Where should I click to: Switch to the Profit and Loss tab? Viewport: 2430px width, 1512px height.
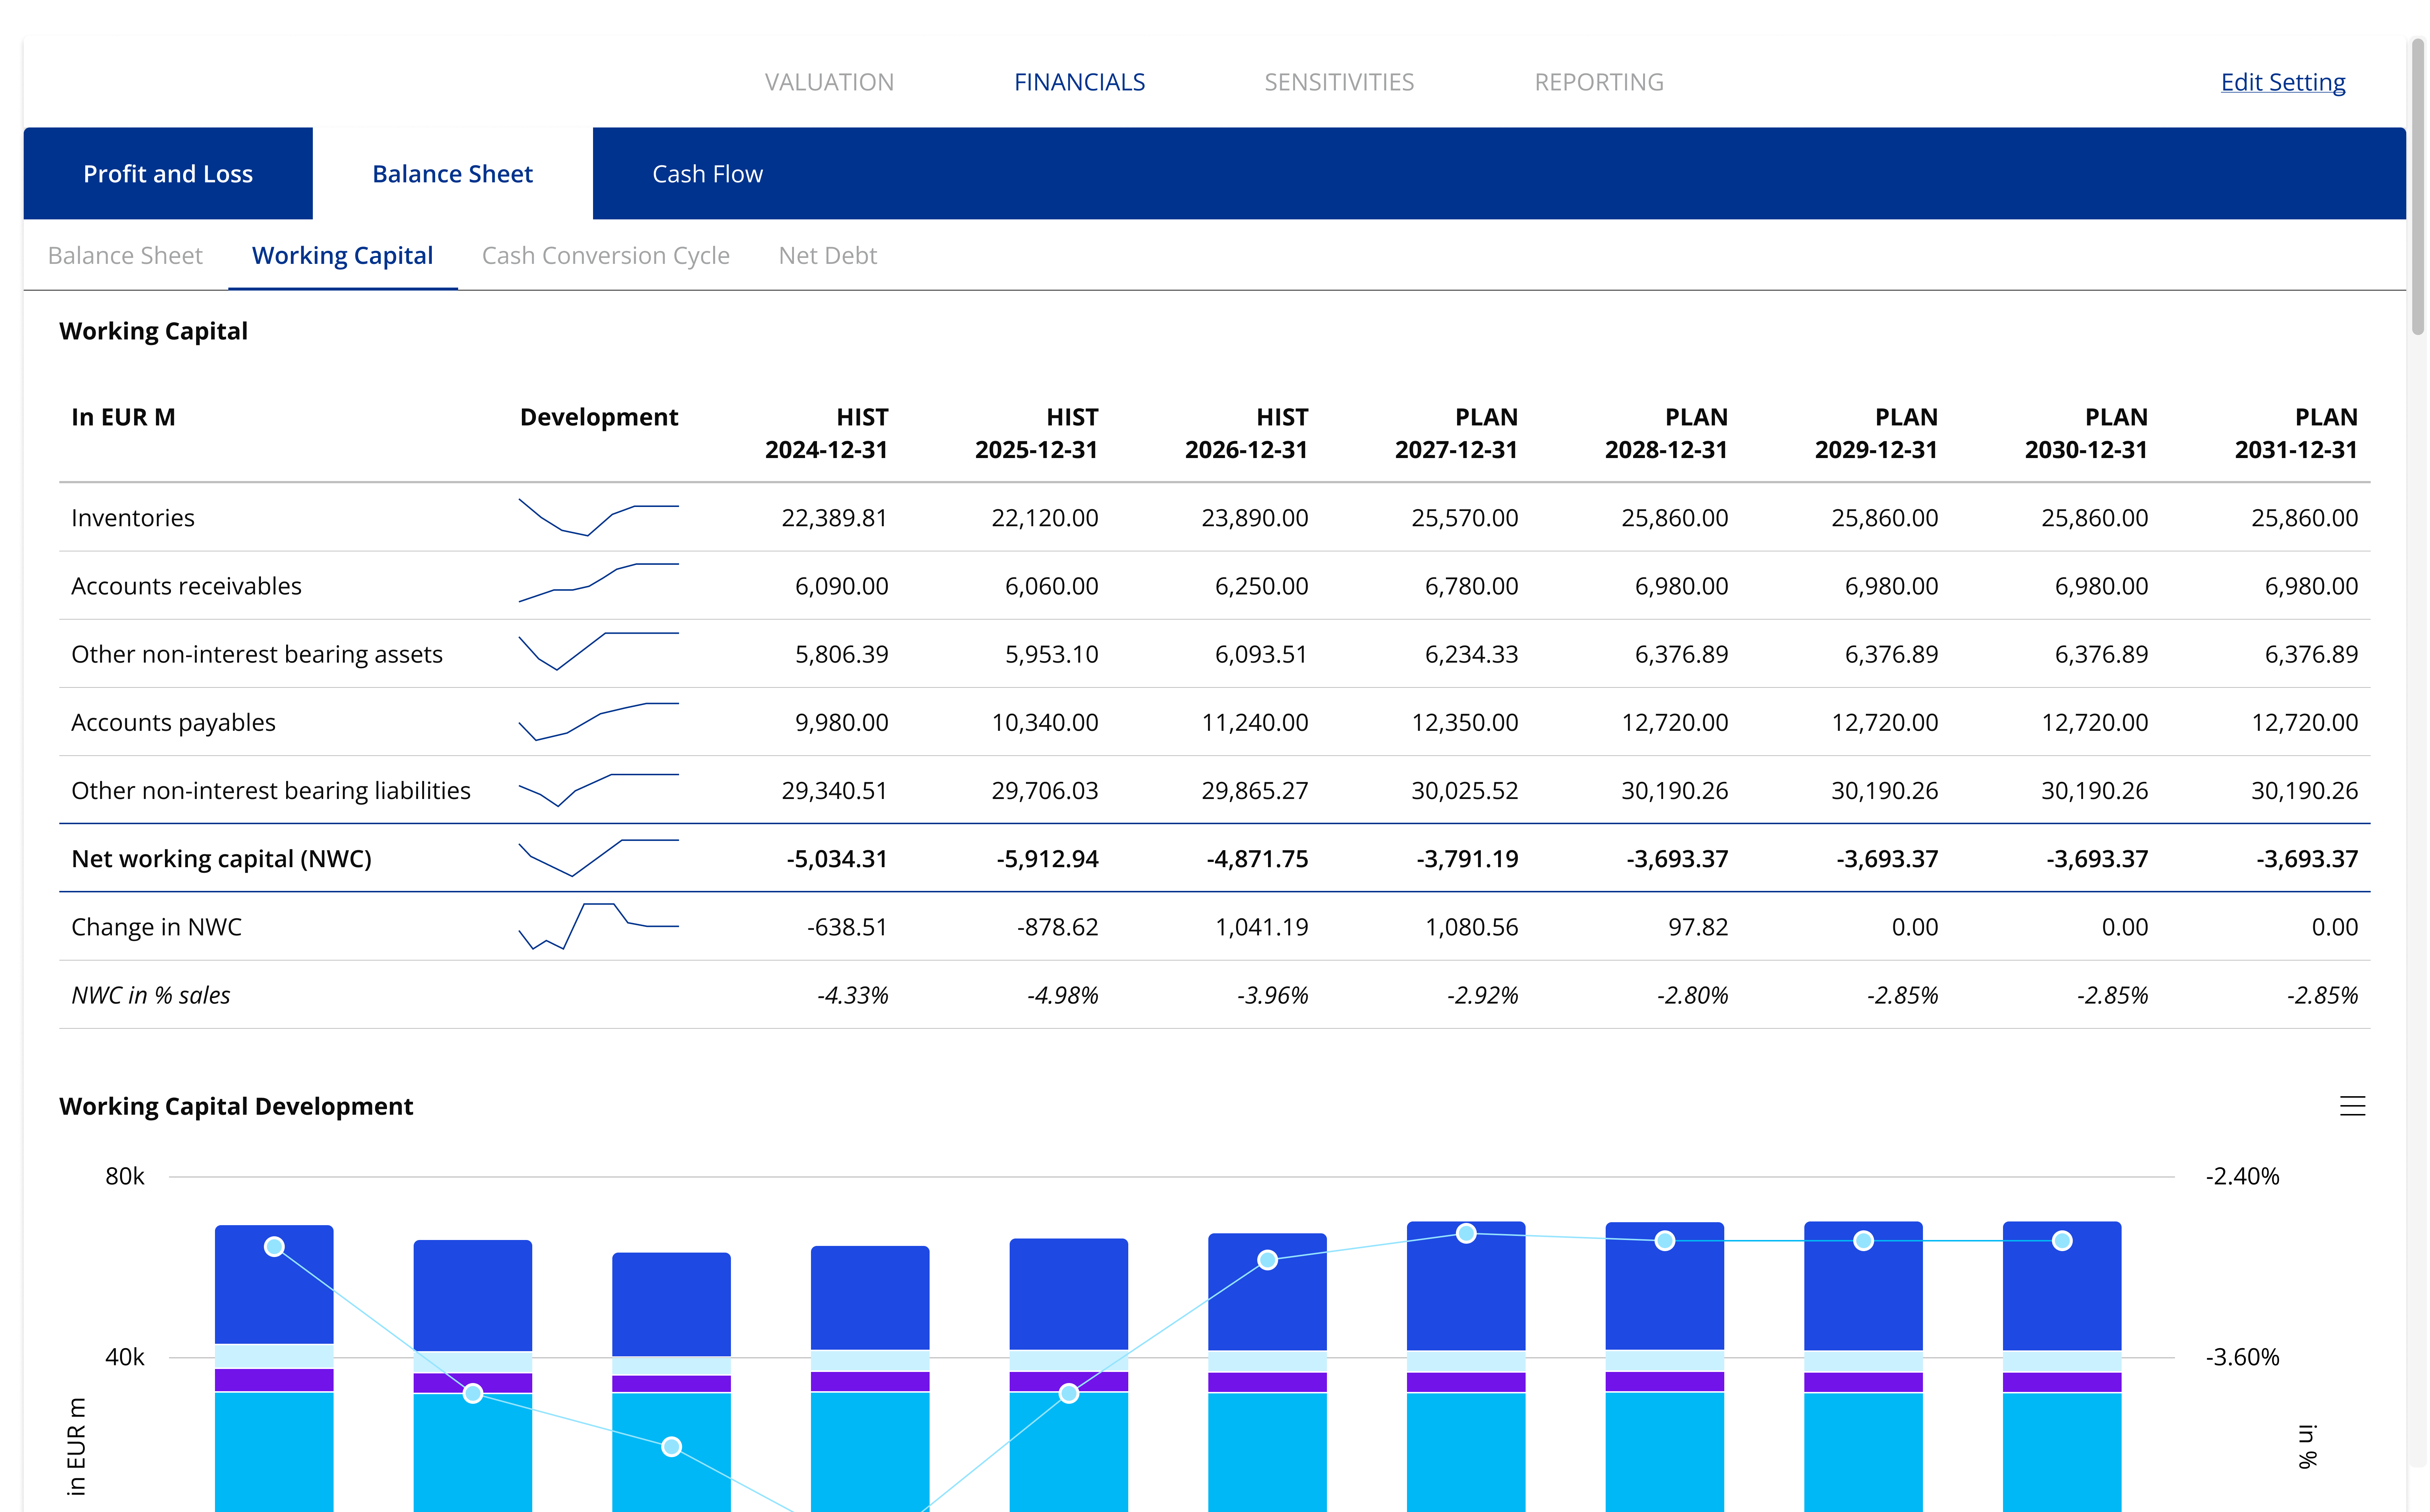168,174
